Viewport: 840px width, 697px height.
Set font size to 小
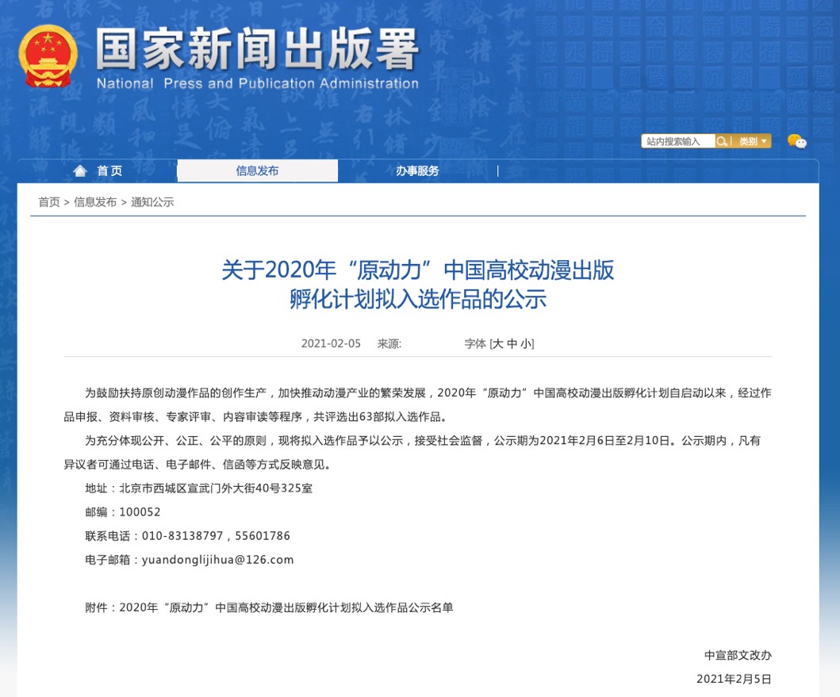point(526,343)
